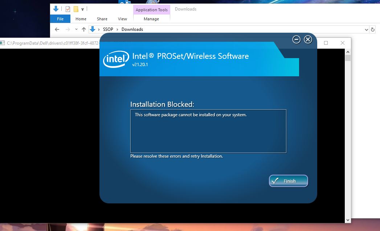Close the Intel PROSet installer dialog
The width and height of the screenshot is (380, 231).
(x=308, y=39)
